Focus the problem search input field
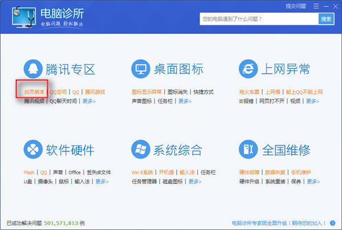 [x=258, y=19]
